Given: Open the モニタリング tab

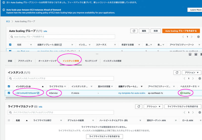Looking at the screenshot, I should 91,61.
